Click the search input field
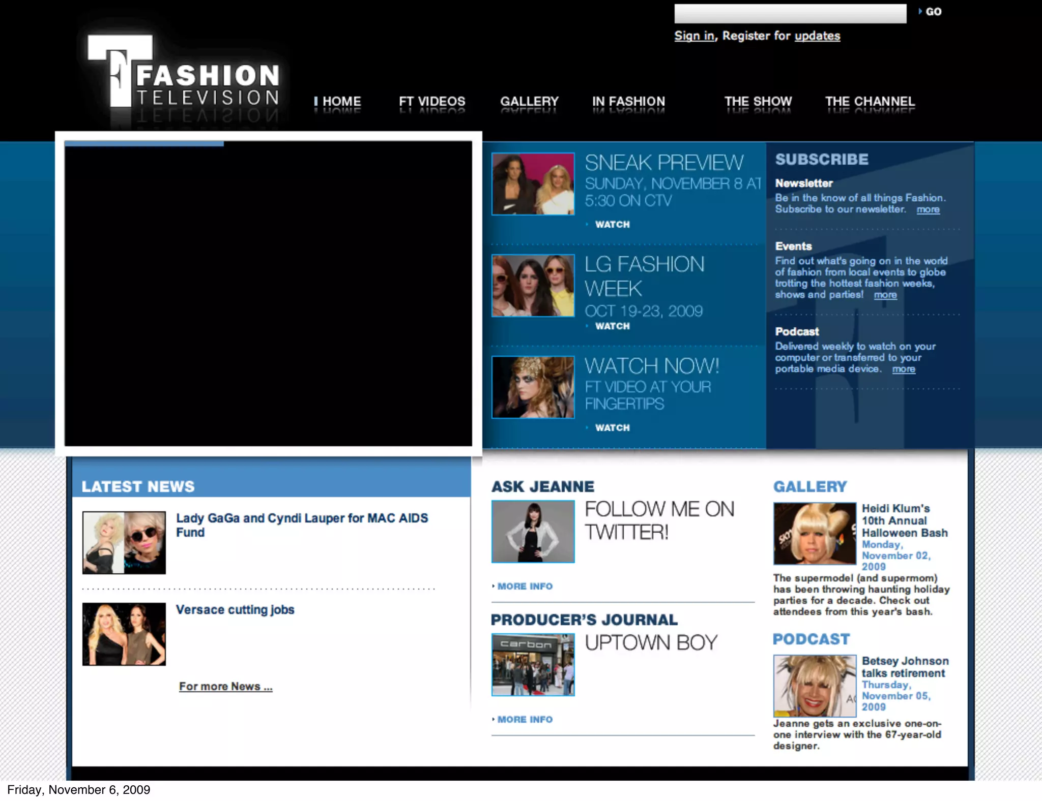 pos(790,14)
